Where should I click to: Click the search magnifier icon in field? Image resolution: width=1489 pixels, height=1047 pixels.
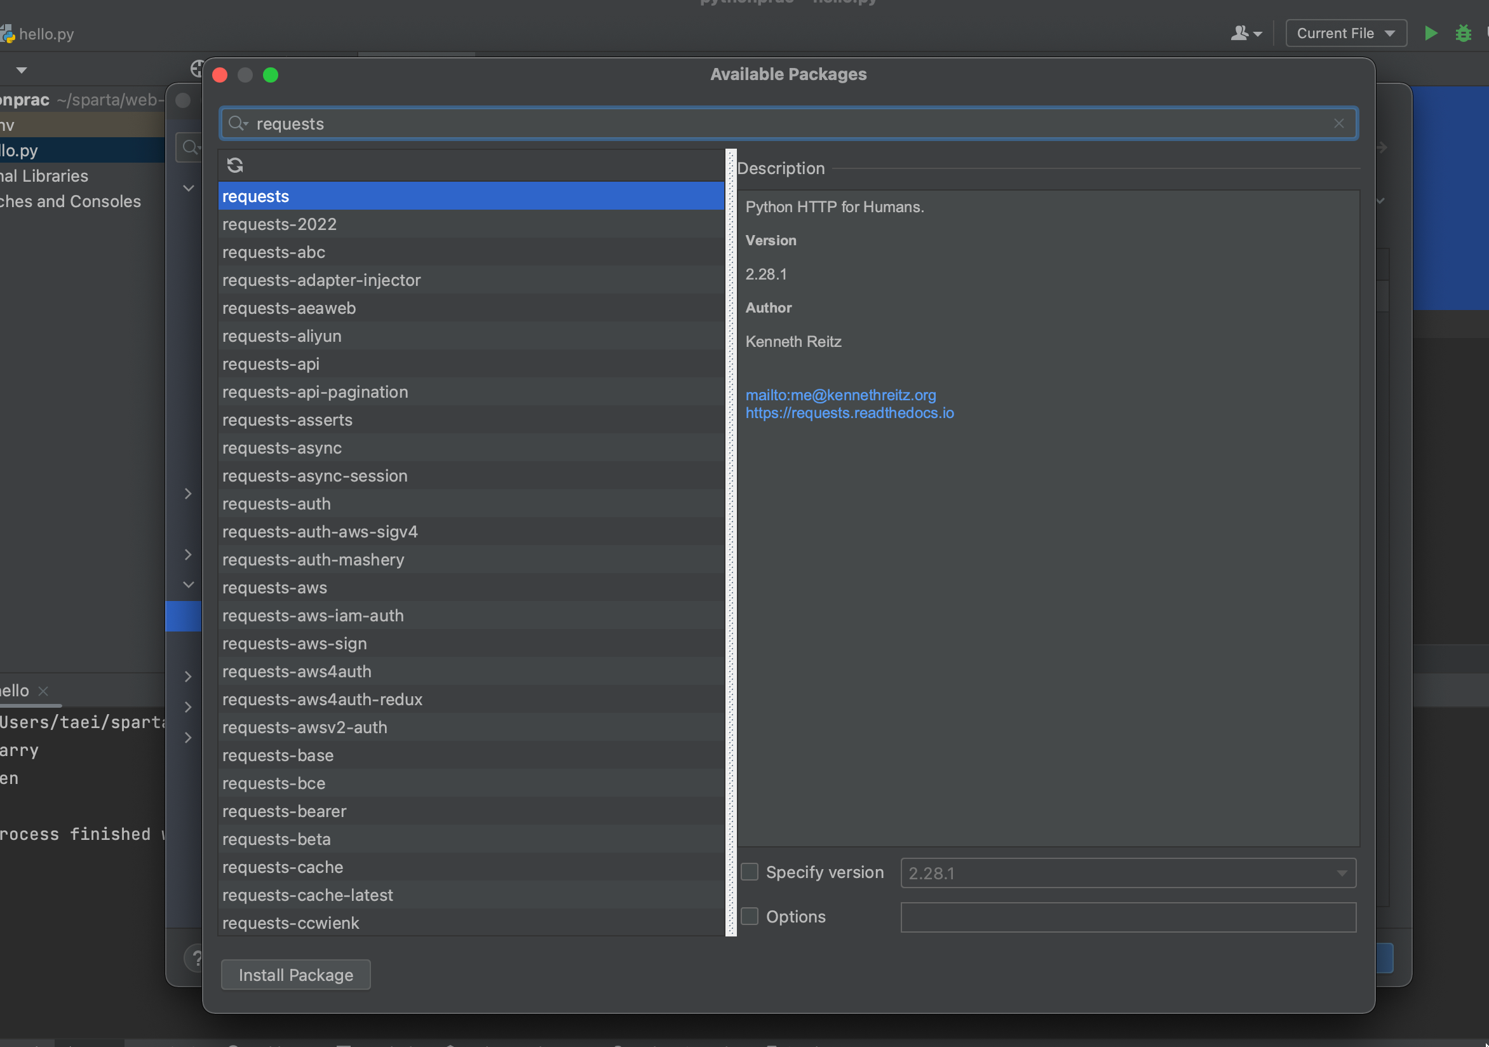(x=238, y=123)
